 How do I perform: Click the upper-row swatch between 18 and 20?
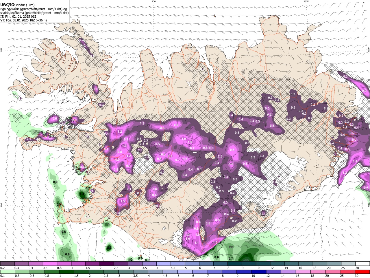coord(320,264)
